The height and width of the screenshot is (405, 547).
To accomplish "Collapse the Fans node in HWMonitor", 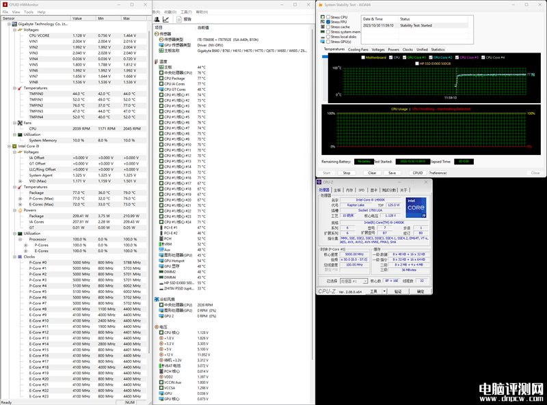I will (x=14, y=123).
